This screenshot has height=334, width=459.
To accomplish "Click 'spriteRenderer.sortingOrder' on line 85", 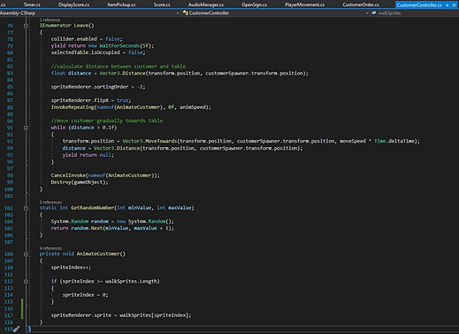I will pyautogui.click(x=89, y=87).
